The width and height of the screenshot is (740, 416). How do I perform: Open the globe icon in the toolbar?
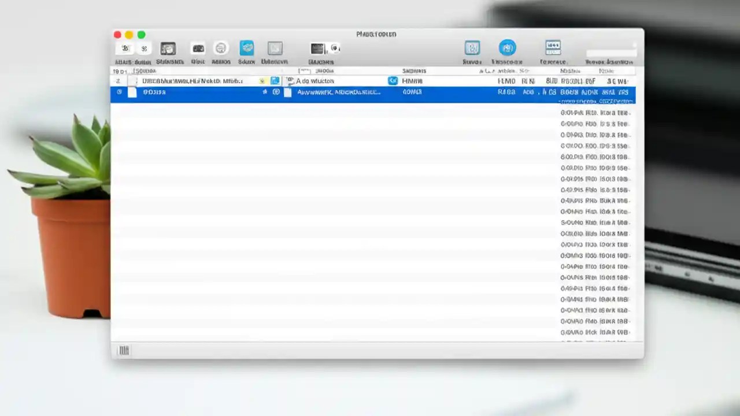221,49
